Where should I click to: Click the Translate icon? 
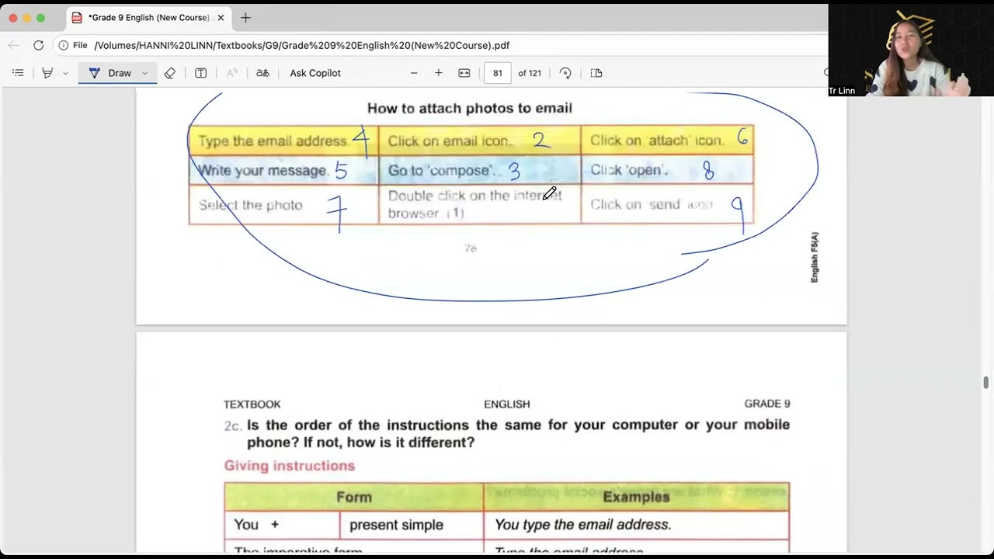(262, 73)
